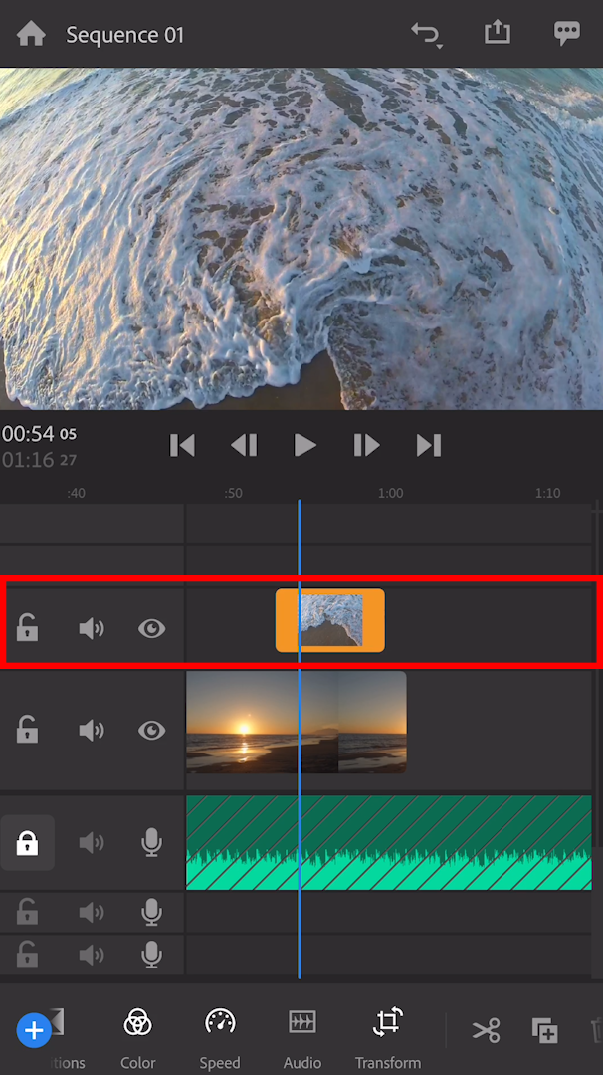Mute the track with the orange wave clip

point(92,629)
